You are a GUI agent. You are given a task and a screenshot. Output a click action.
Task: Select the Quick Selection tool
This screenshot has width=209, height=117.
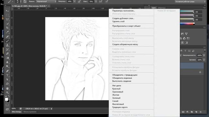click(7, 24)
